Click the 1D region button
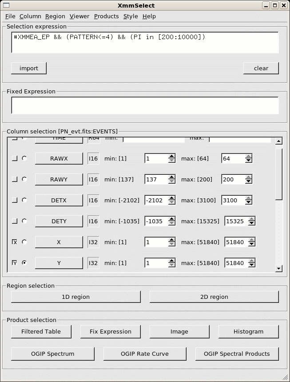 click(x=75, y=297)
